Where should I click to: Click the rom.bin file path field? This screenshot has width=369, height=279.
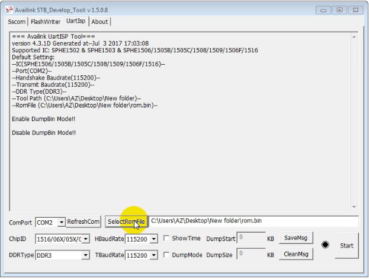click(x=254, y=221)
